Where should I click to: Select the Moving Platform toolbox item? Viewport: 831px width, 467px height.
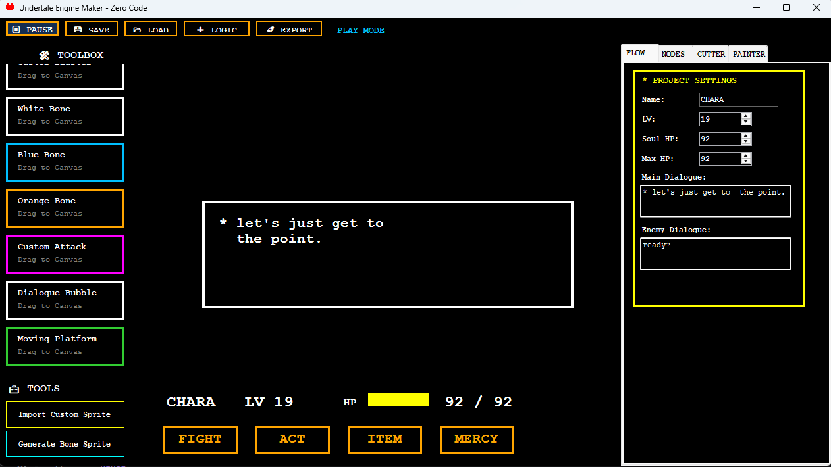coord(65,347)
